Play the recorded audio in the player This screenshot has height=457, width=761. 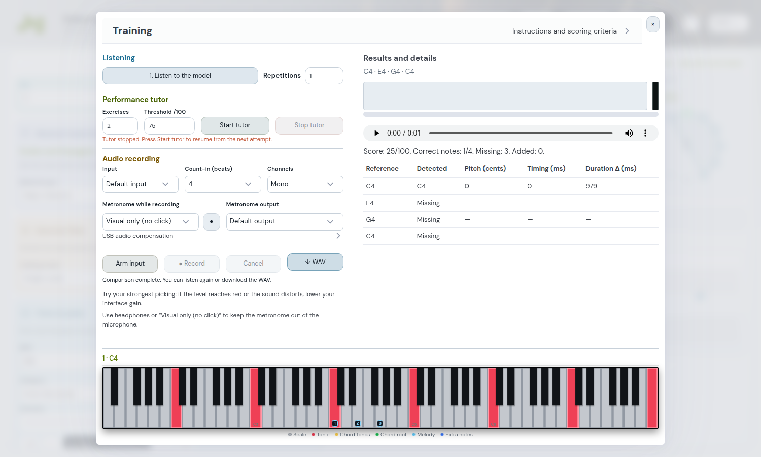tap(376, 133)
